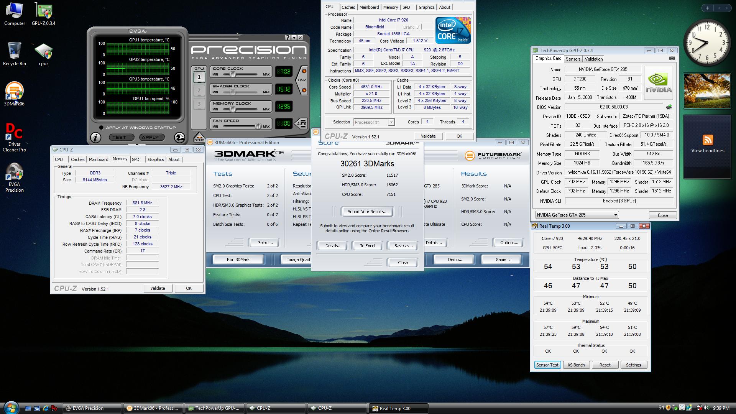
Task: Click Sensor Test in Real Temp
Action: tap(547, 365)
